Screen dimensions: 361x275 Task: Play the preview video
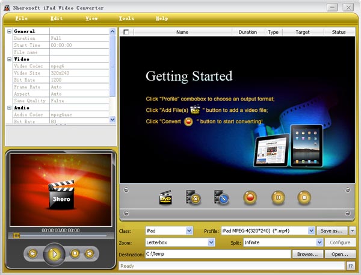pos(54,254)
